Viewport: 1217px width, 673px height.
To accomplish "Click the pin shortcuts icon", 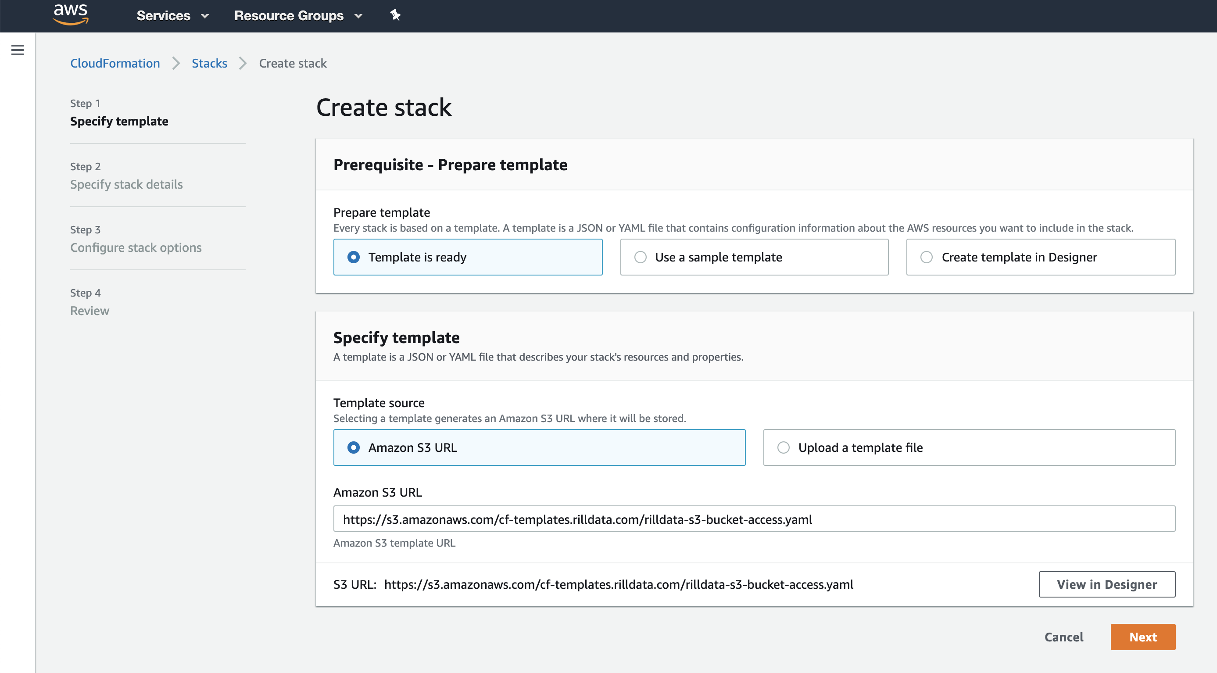I will coord(395,16).
